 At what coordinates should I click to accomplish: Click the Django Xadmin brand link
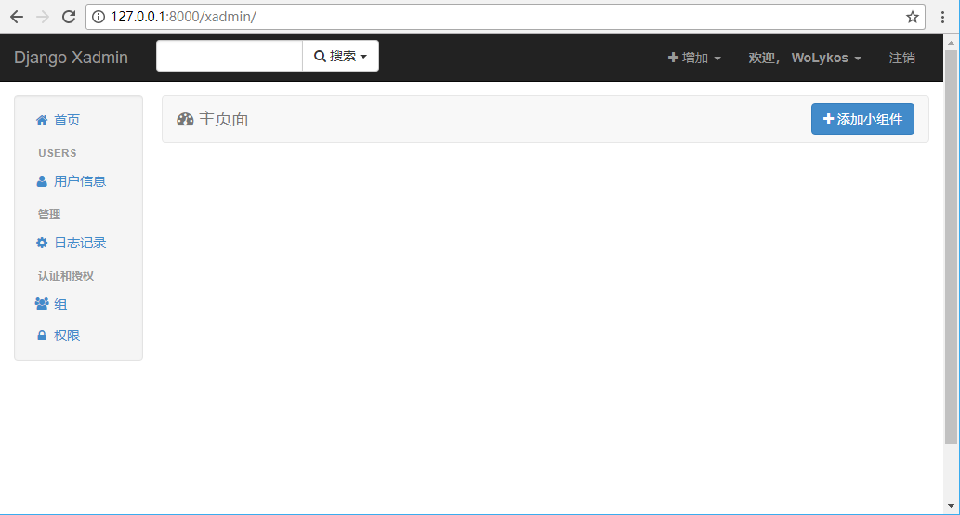pyautogui.click(x=71, y=58)
